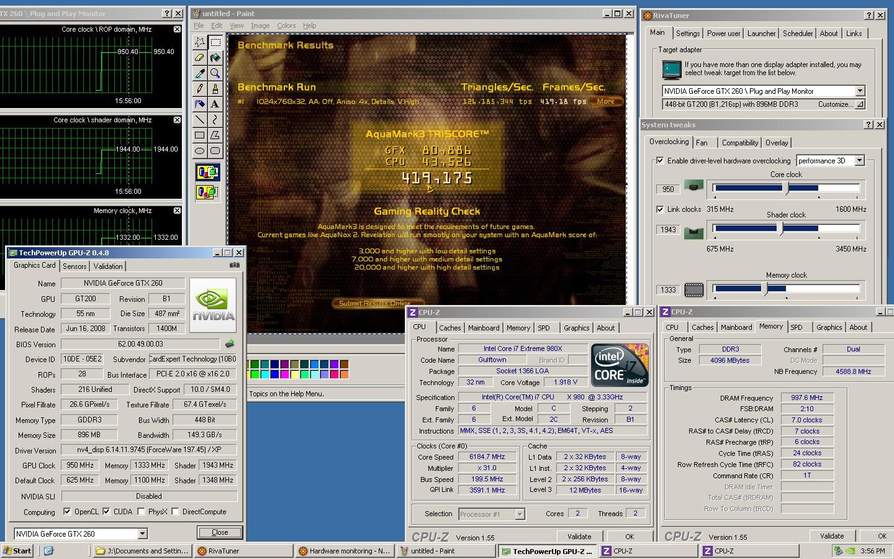Click the Windows Start button

click(17, 551)
